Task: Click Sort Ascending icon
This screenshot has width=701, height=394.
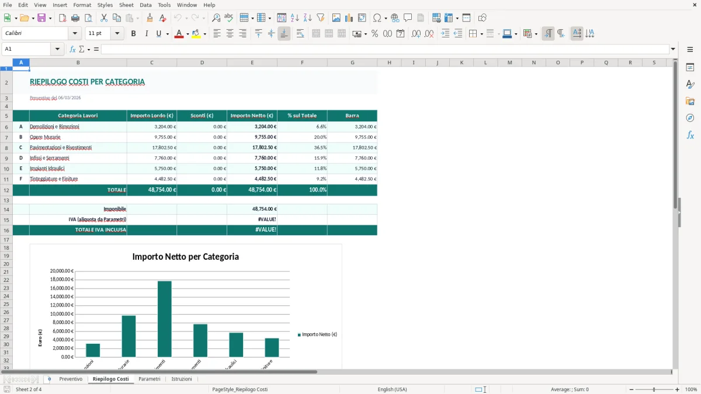Action: (x=295, y=18)
